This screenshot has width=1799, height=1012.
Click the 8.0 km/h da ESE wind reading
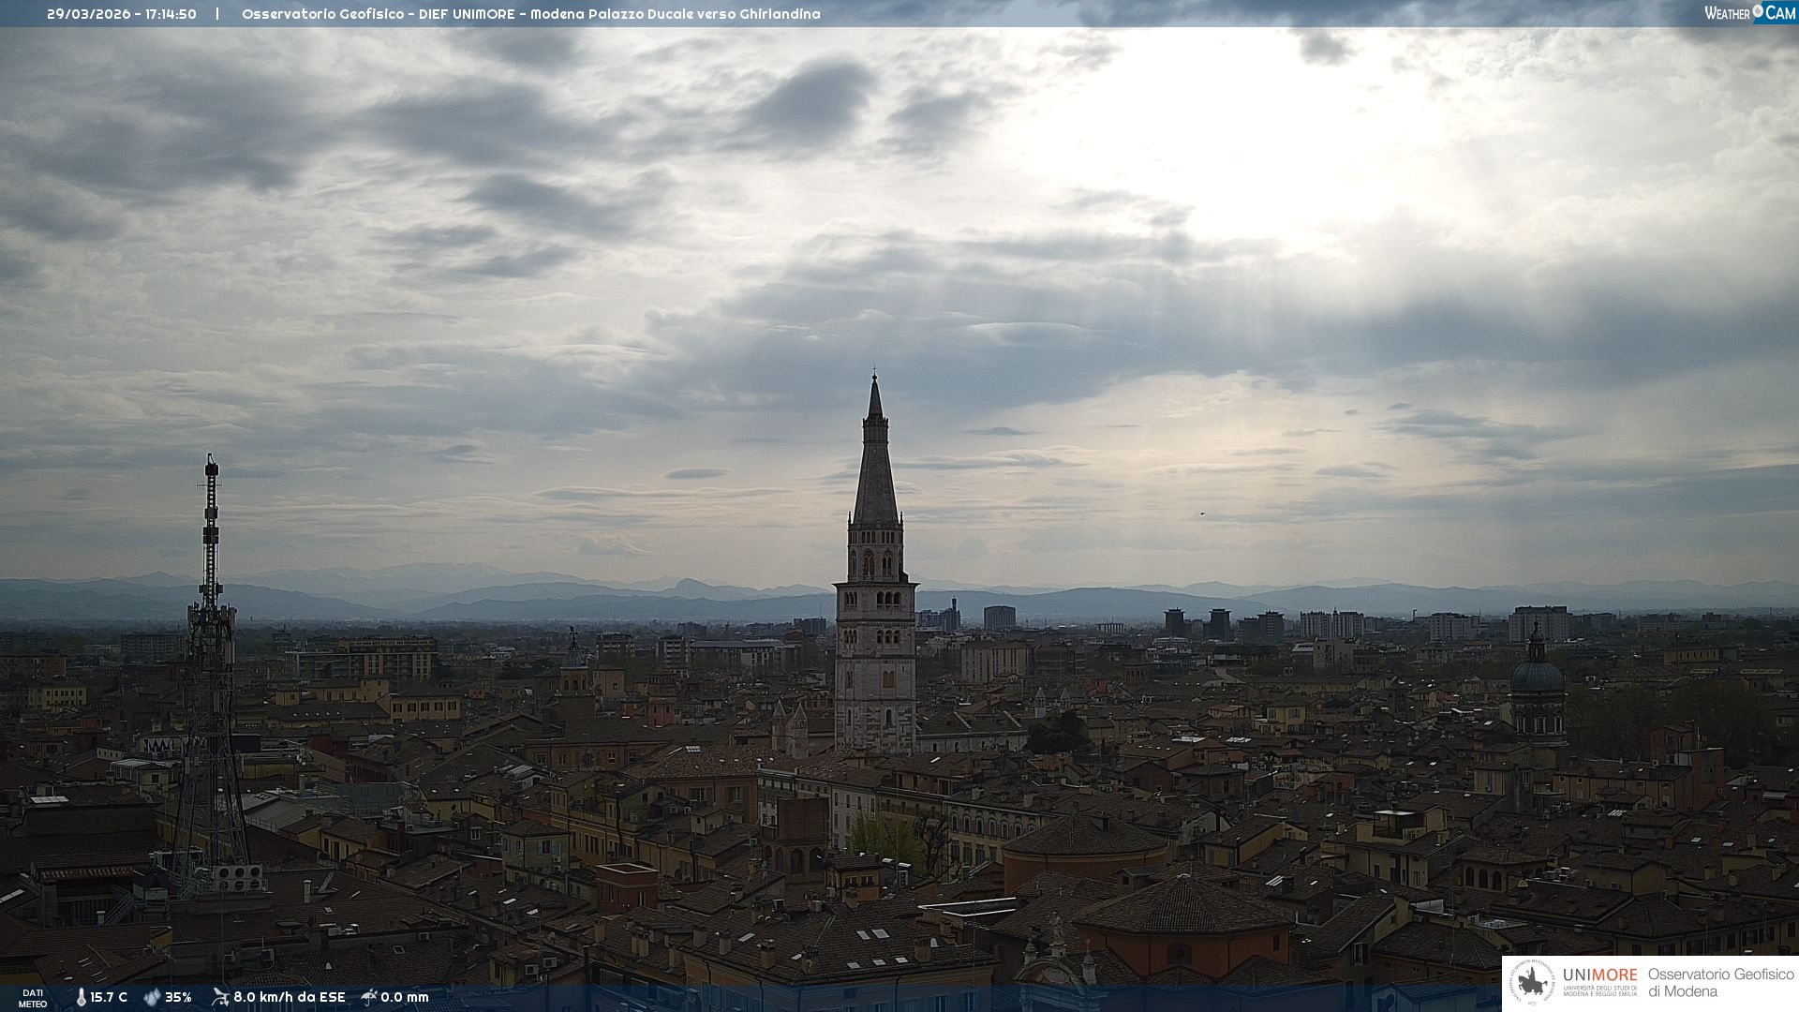[290, 997]
